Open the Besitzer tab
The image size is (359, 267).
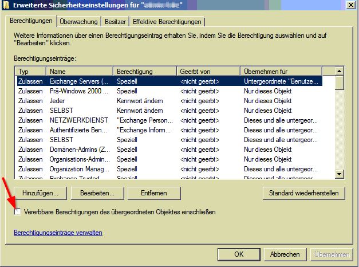(x=115, y=22)
